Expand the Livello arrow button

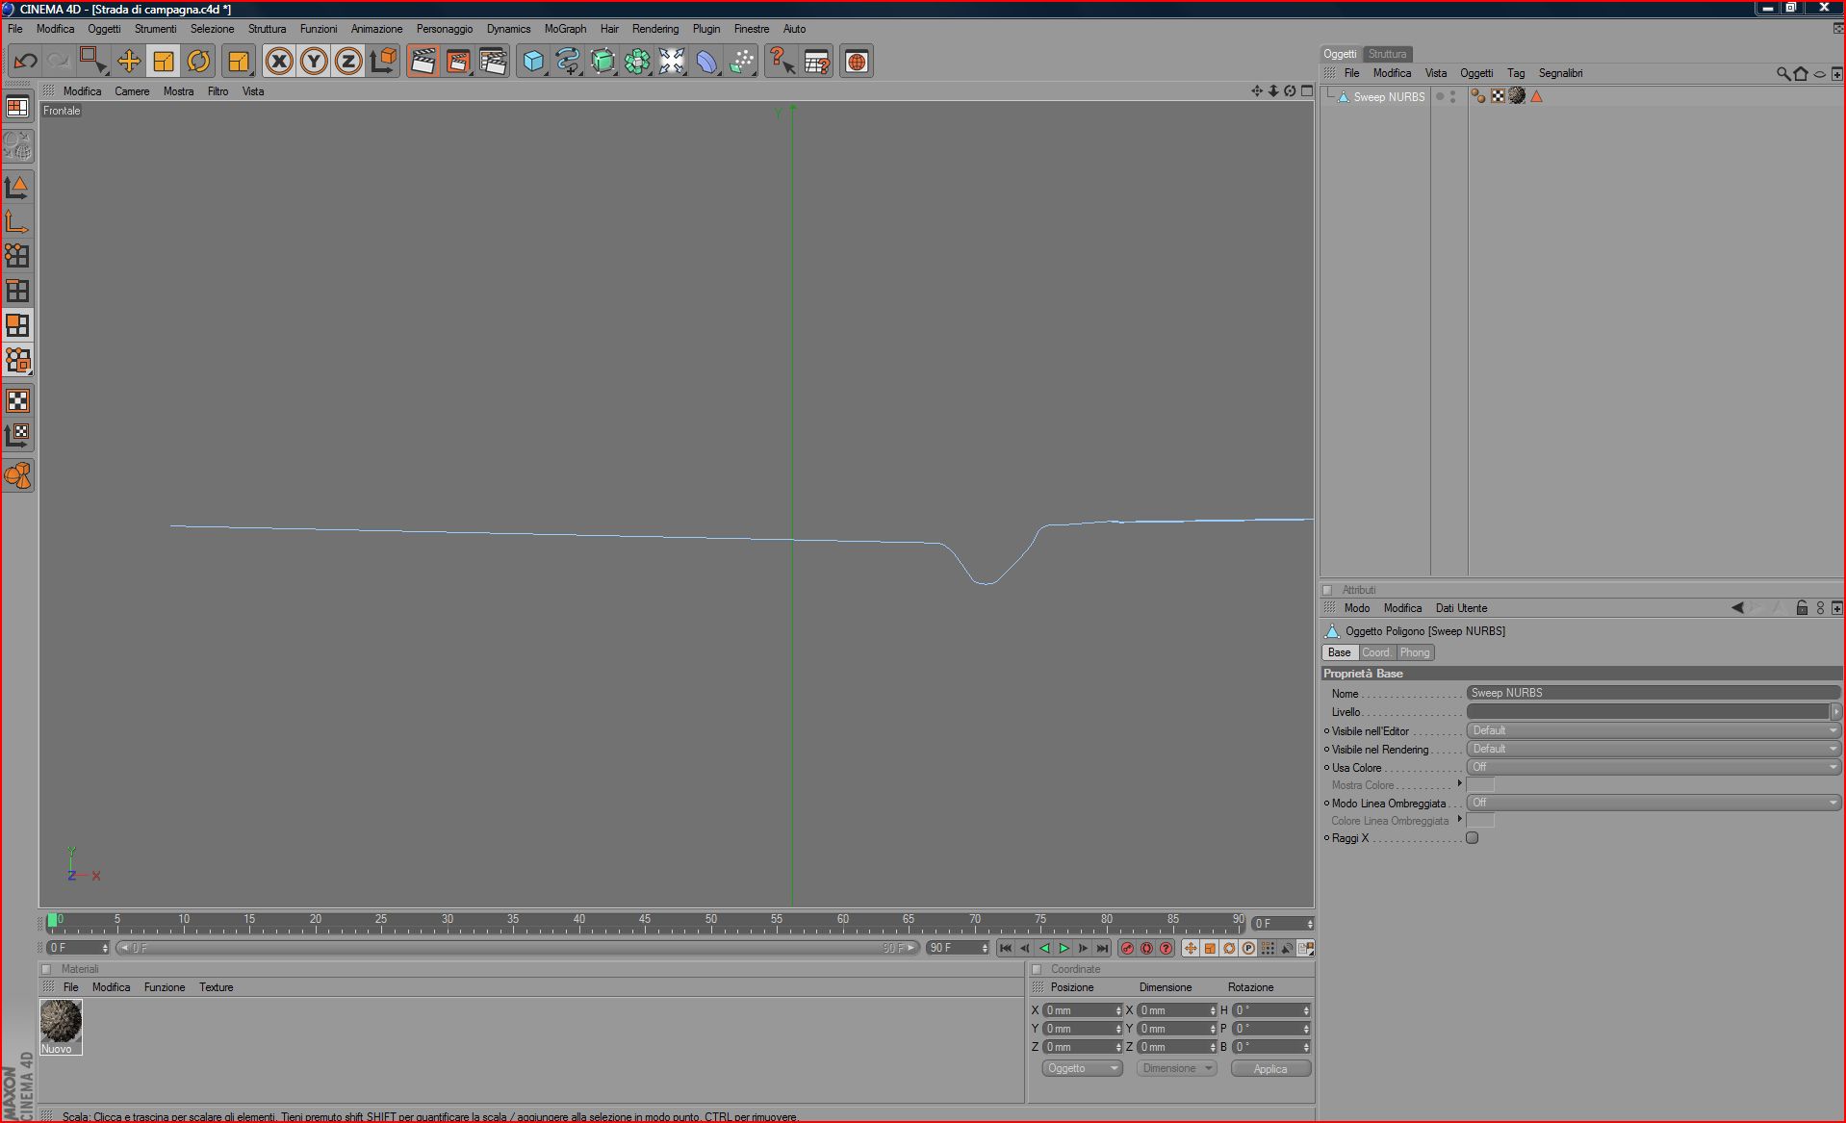1835,712
